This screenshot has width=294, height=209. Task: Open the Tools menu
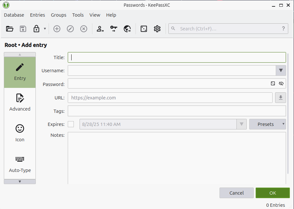coord(78,15)
